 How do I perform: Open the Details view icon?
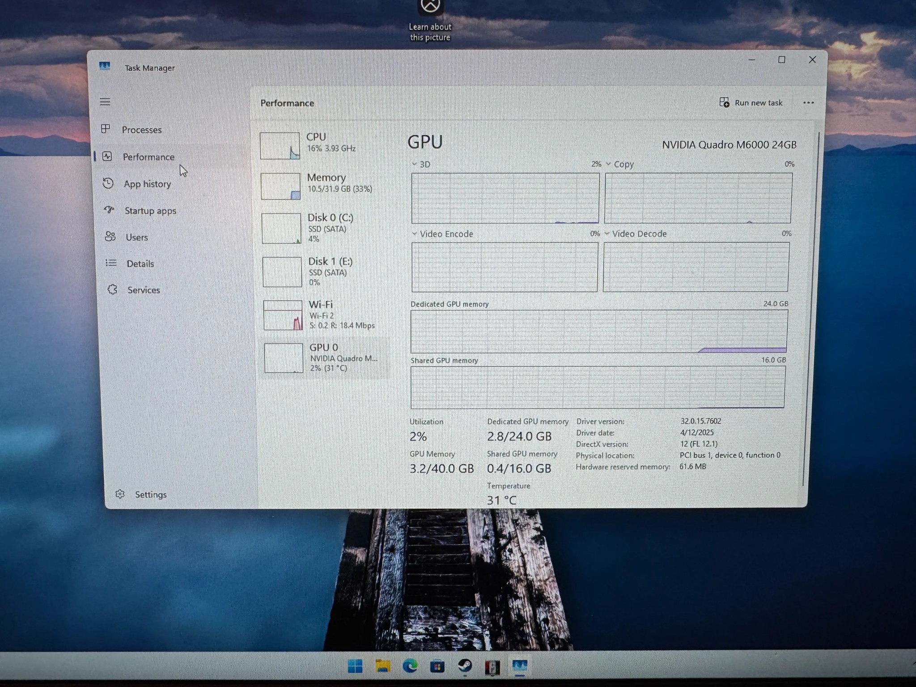point(110,263)
